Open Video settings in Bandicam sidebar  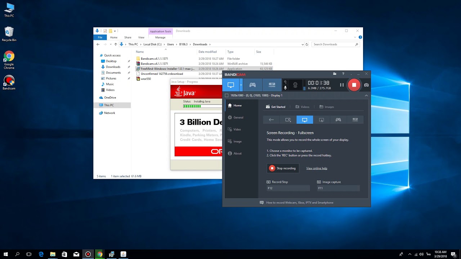[x=241, y=129]
